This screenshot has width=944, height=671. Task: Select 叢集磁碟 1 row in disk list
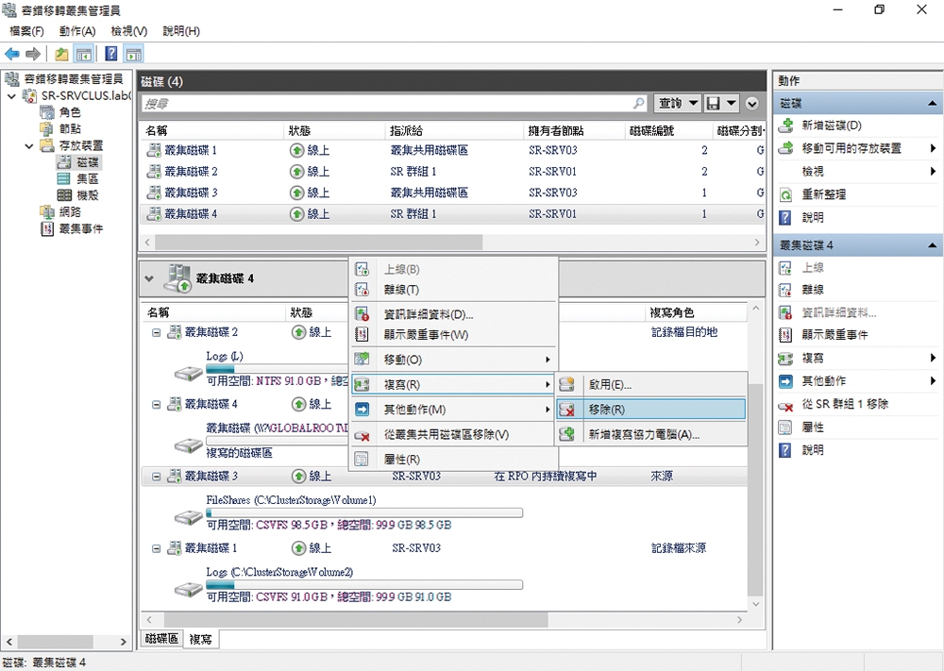click(x=453, y=150)
